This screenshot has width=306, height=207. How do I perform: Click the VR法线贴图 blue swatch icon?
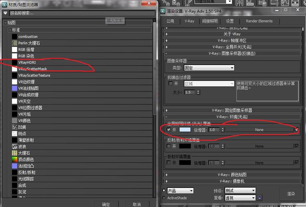[14, 88]
